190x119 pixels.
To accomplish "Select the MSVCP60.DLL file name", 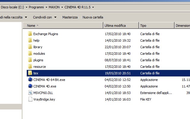I will click(x=43, y=93).
